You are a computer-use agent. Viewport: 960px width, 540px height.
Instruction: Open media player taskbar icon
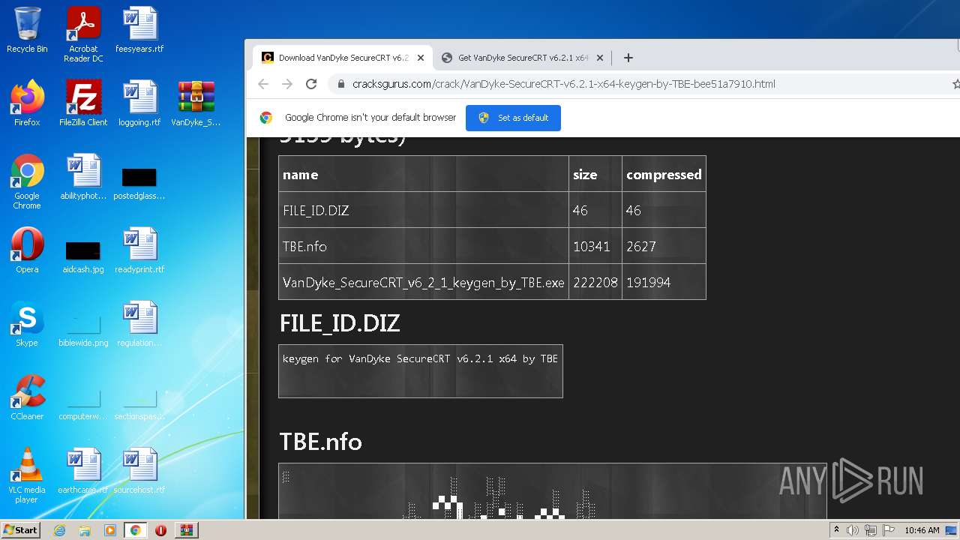pos(110,530)
